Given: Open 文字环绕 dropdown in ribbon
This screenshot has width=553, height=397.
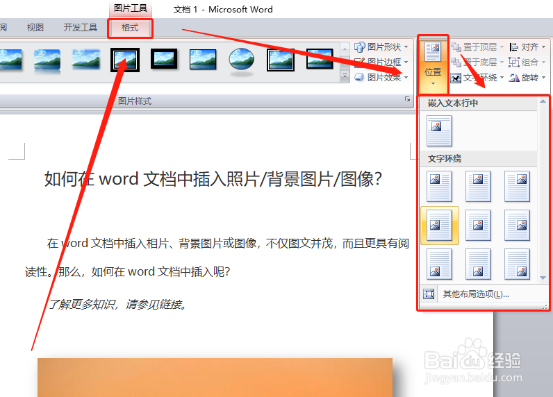Looking at the screenshot, I should point(477,78).
